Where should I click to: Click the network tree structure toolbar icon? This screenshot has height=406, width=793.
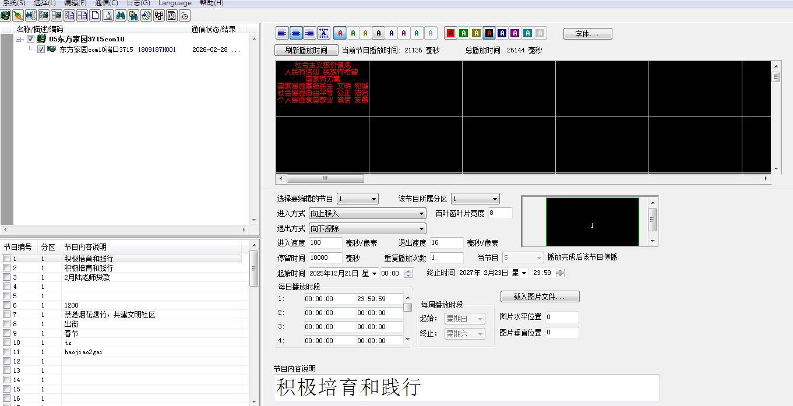coord(159,16)
